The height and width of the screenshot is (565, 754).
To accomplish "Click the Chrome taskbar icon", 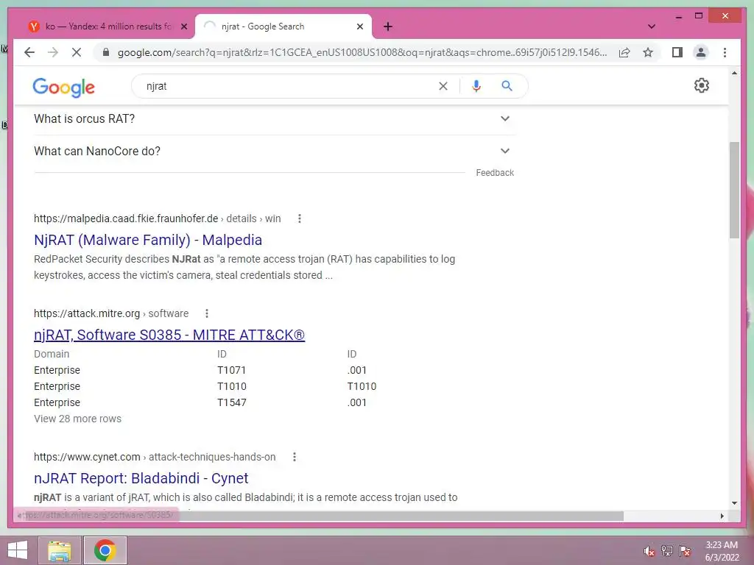I will point(105,550).
